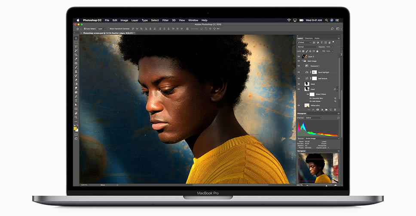Toggle visibility of Yellow shirt layer
The height and width of the screenshot is (216, 416).
pyautogui.click(x=299, y=105)
